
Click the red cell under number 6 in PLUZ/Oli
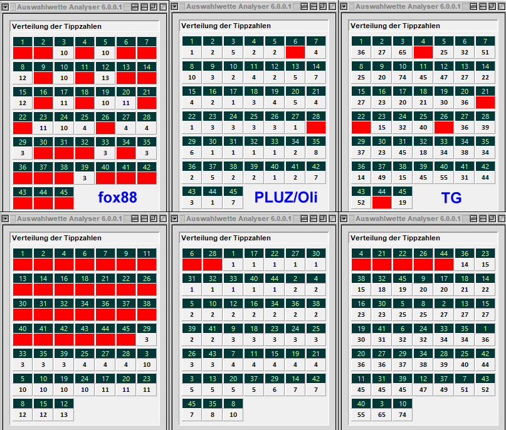[295, 53]
